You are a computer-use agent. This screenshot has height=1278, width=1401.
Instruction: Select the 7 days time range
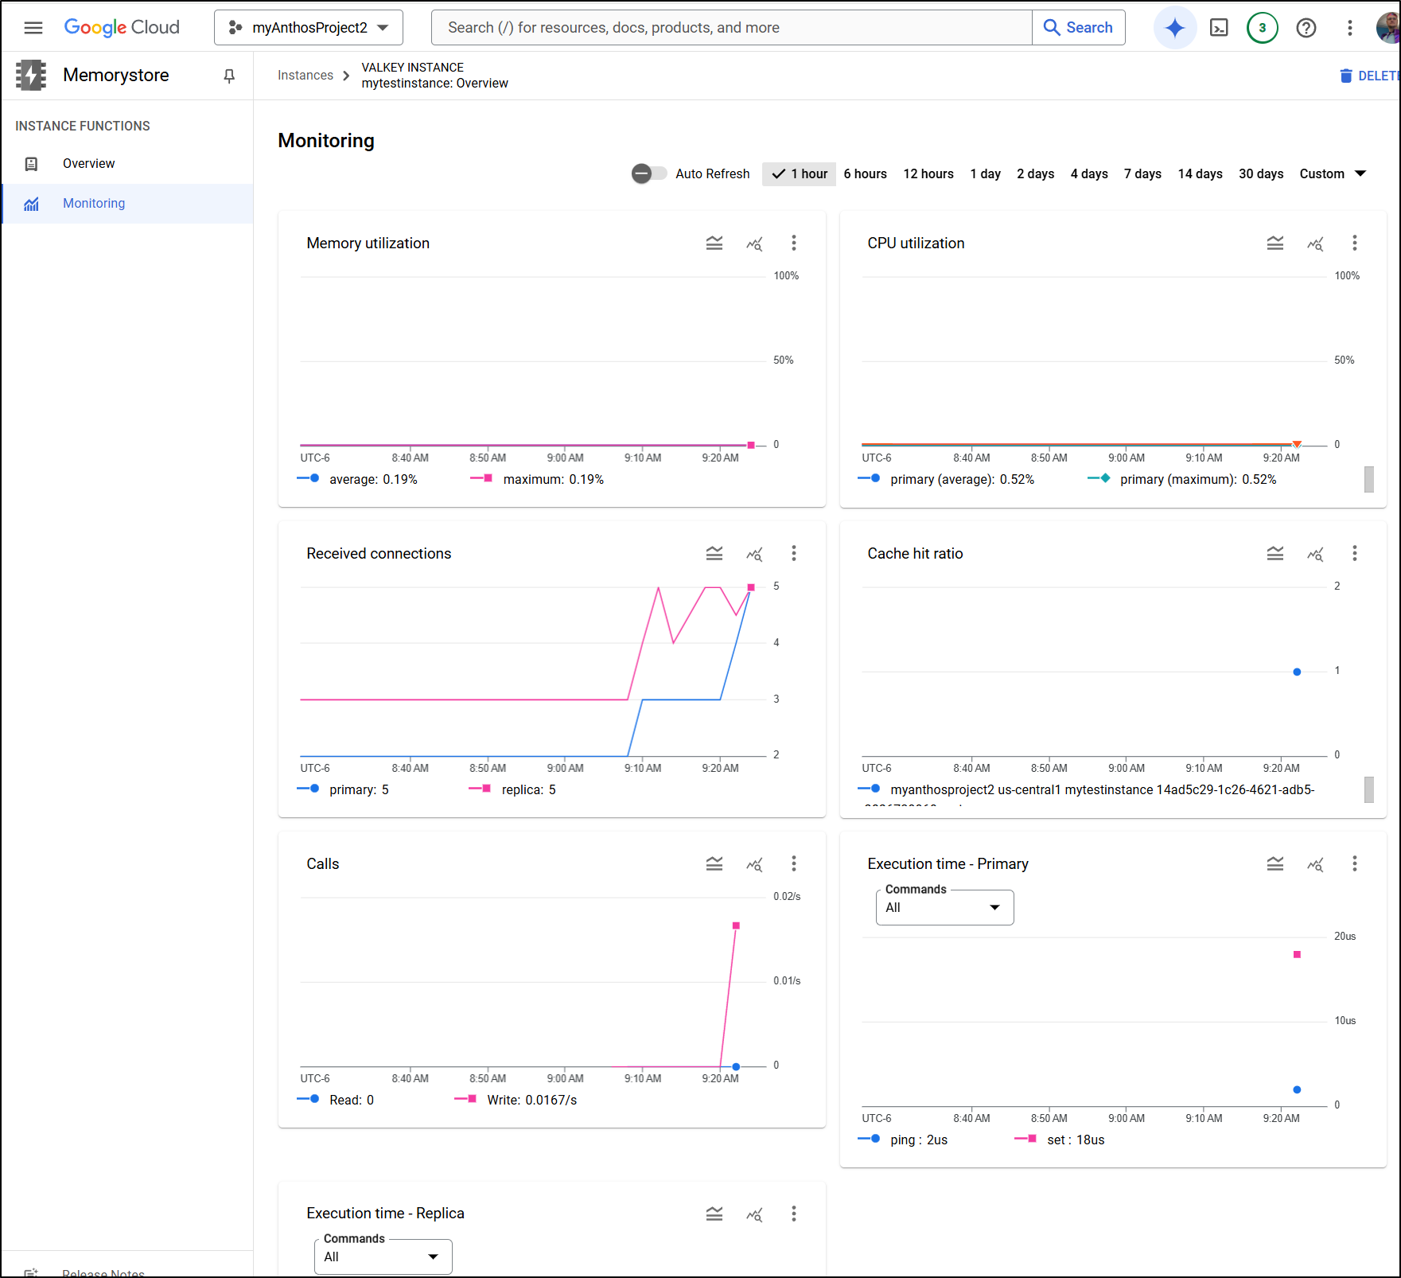click(1142, 174)
